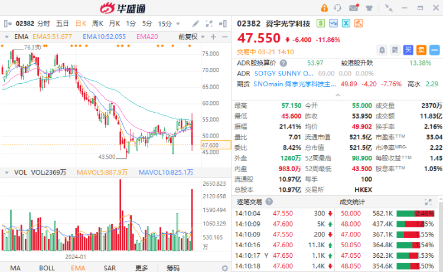Select the 月K chart tab

coord(115,24)
